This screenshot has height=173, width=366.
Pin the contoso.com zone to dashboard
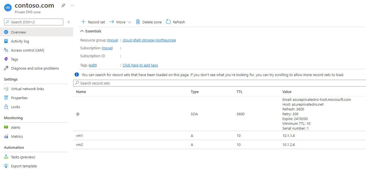[63, 5]
